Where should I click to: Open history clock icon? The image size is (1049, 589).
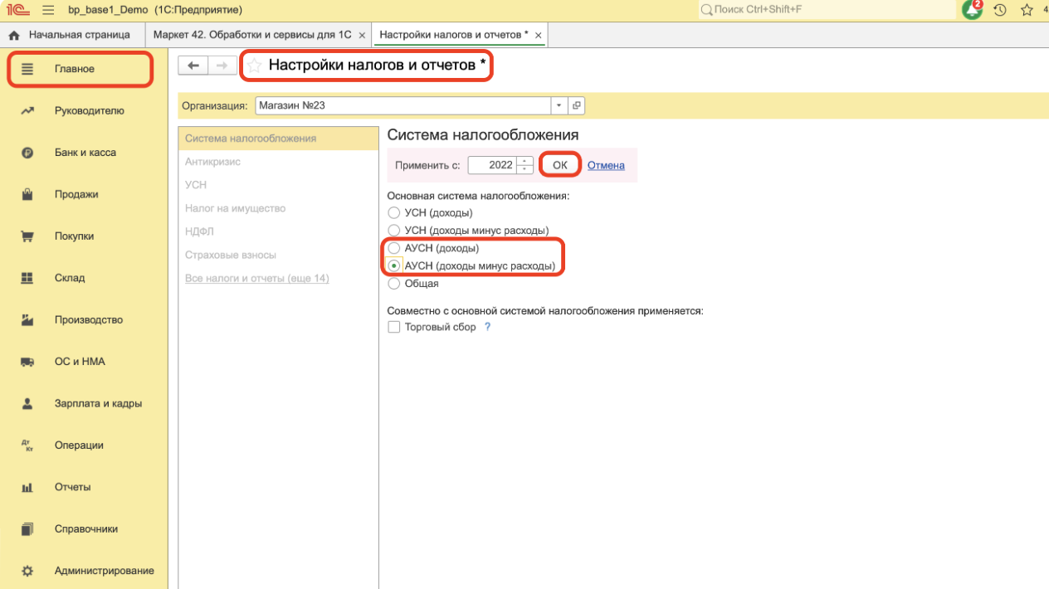[x=1000, y=10]
